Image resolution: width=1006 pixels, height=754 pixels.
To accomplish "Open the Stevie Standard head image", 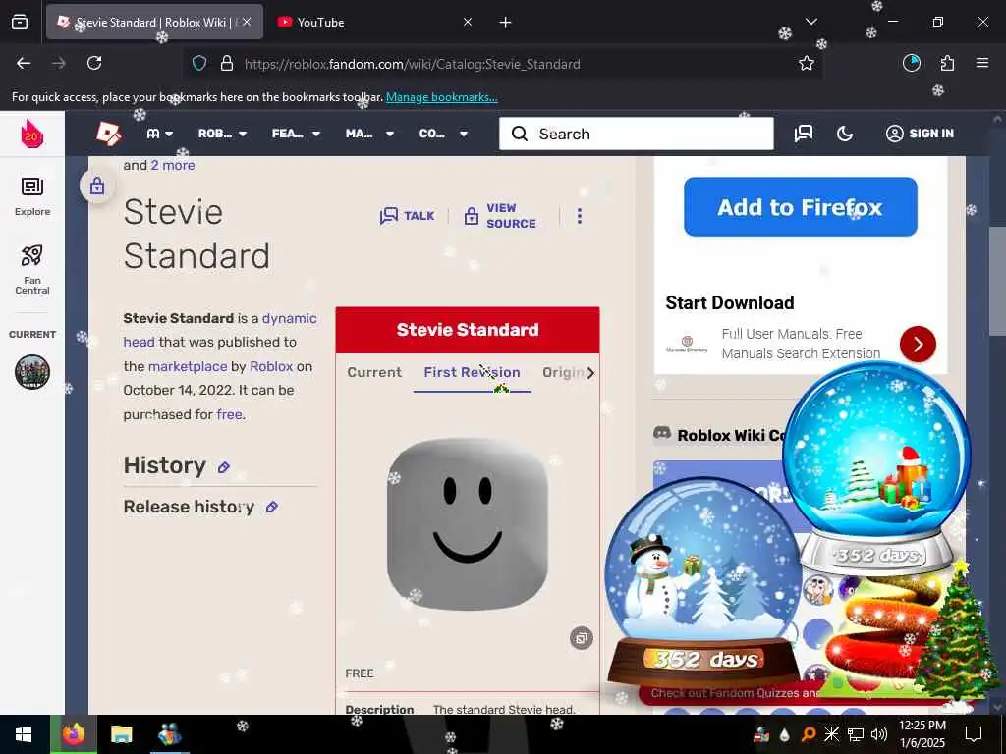I will pyautogui.click(x=467, y=524).
